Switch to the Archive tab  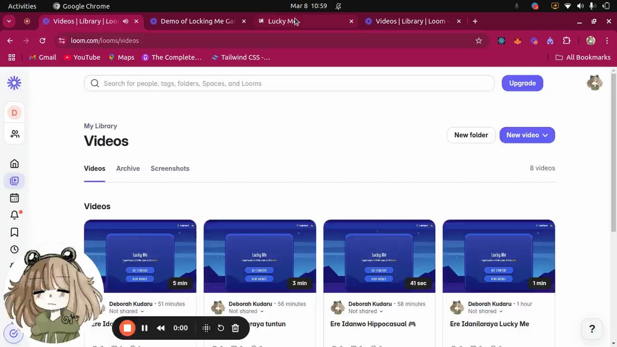128,169
